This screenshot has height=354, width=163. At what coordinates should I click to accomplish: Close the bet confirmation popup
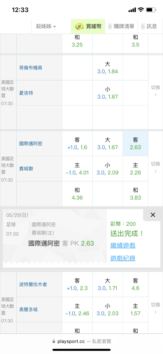click(153, 215)
